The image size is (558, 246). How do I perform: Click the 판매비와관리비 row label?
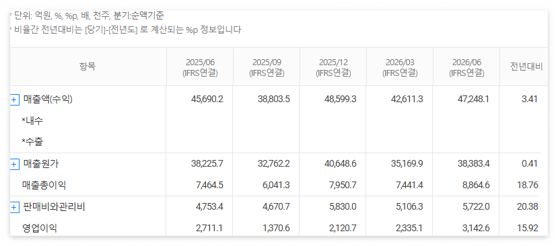pos(54,206)
